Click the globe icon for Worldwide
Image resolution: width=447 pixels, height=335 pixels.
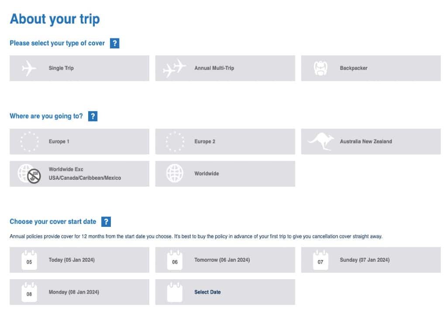175,174
